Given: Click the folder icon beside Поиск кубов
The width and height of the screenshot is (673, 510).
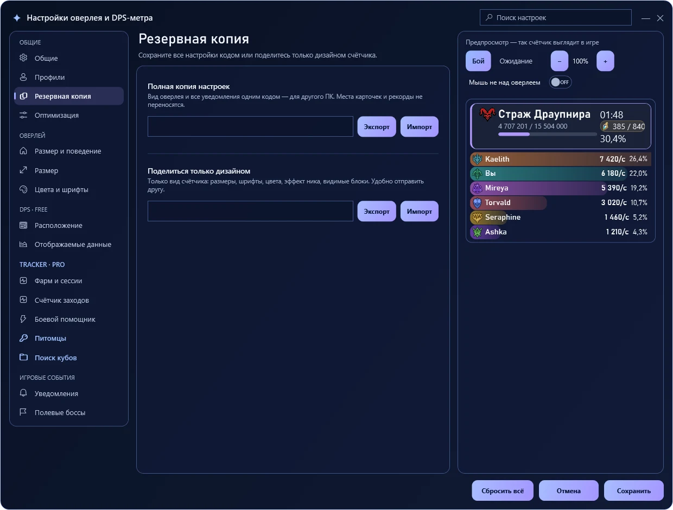Looking at the screenshot, I should (x=23, y=358).
